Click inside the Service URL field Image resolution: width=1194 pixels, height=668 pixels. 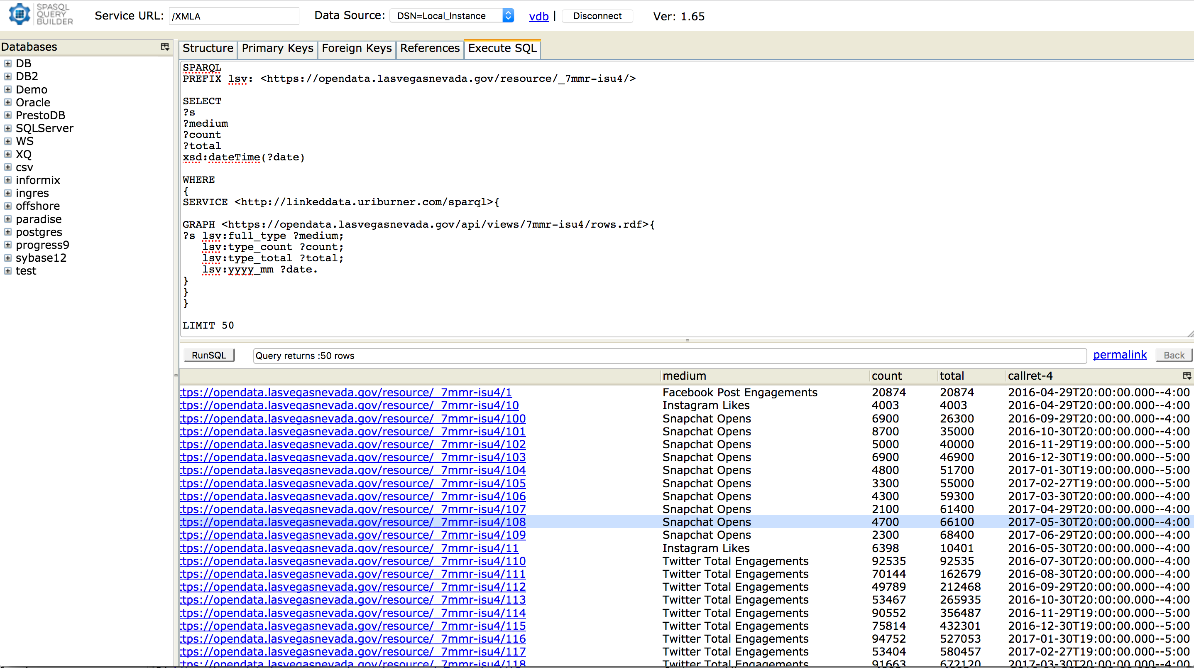point(233,16)
